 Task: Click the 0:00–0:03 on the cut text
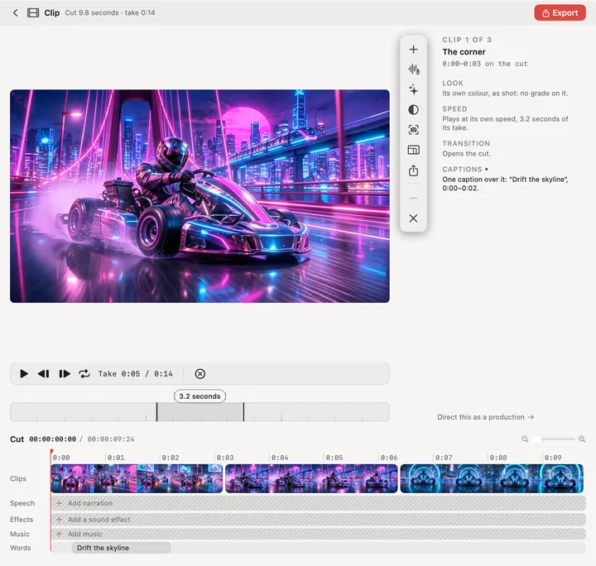[x=484, y=64]
